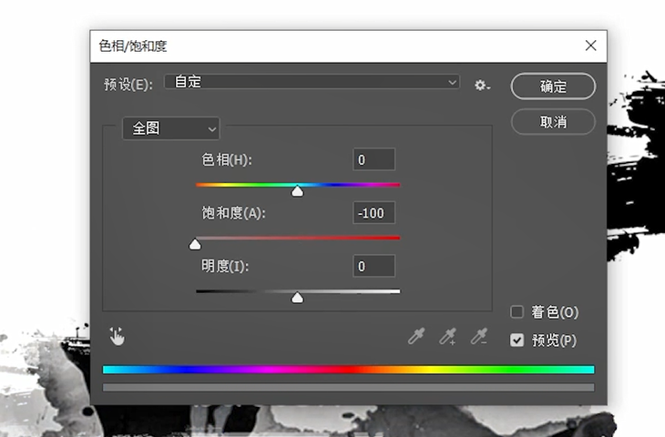Confirm with the 确定 button
665x437 pixels.
[553, 86]
